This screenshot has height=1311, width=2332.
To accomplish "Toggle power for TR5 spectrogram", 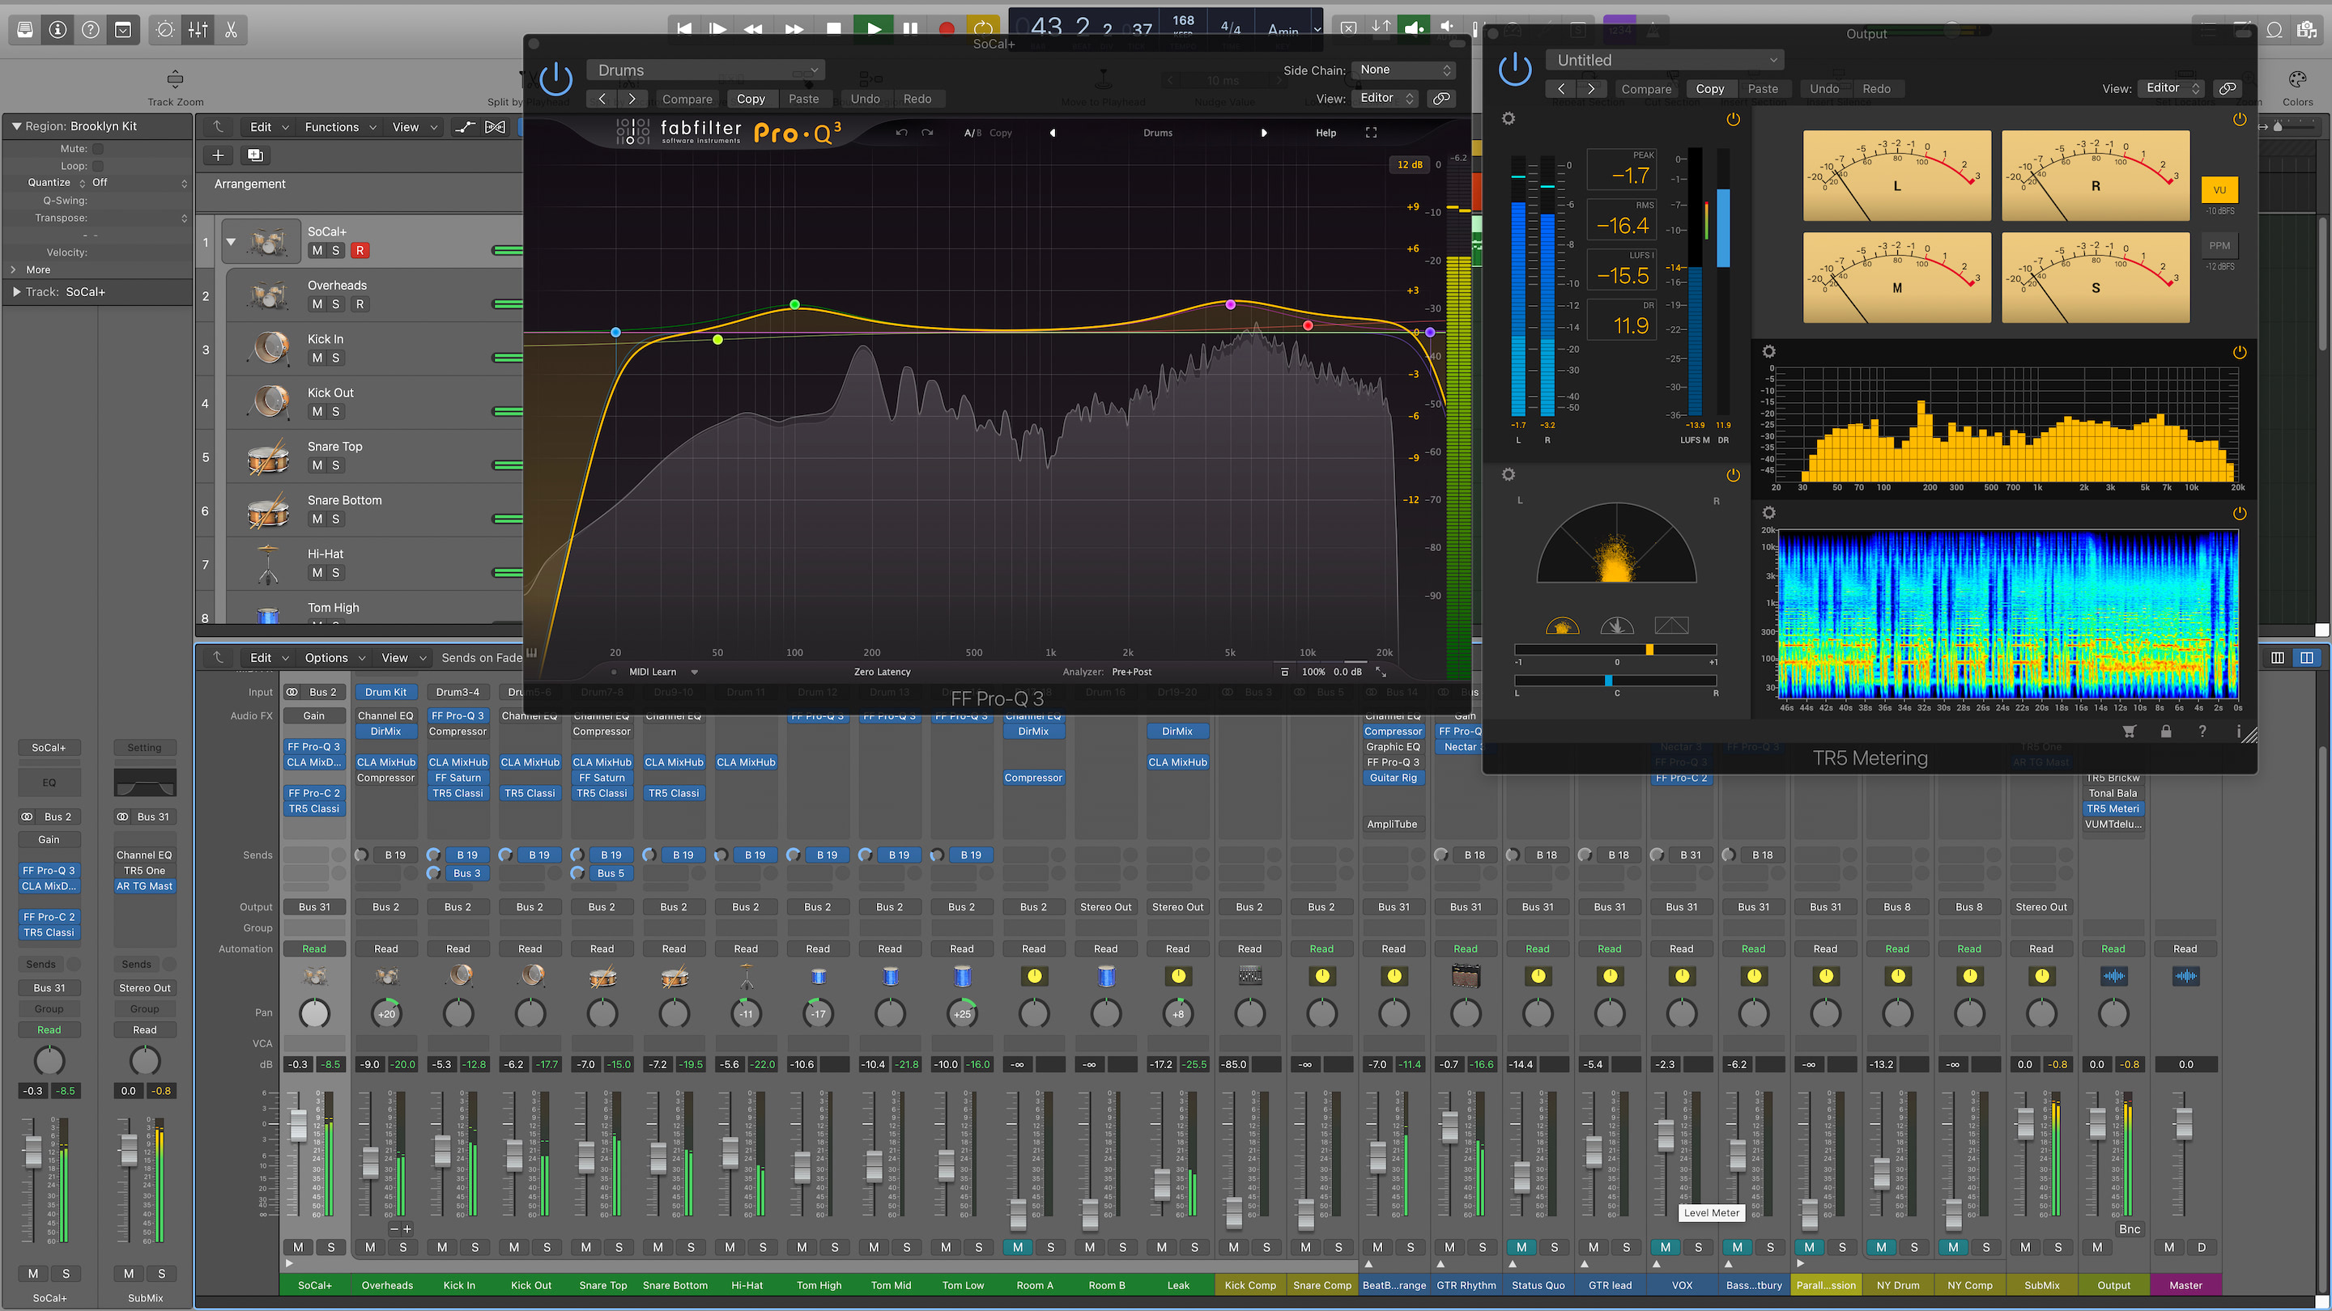I will pos(2240,513).
